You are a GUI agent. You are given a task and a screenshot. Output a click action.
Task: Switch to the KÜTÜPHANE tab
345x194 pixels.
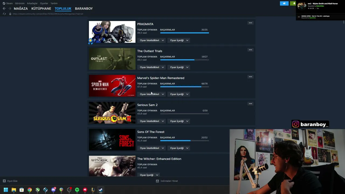click(41, 9)
